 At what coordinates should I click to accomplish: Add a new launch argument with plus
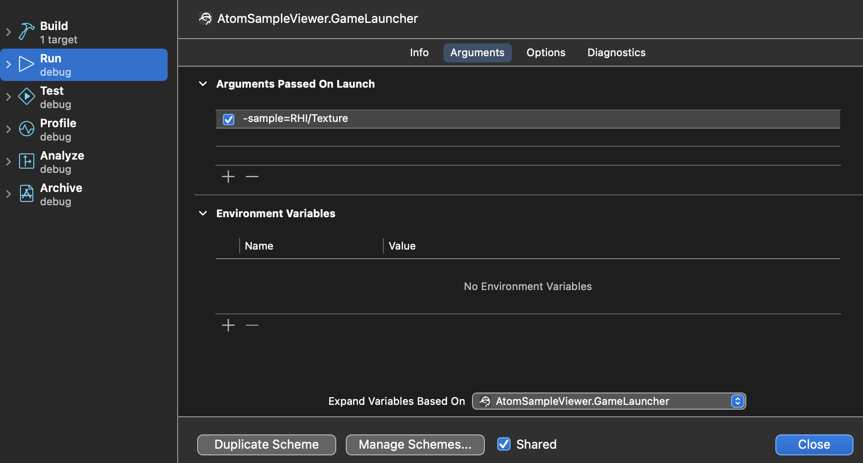click(x=228, y=177)
